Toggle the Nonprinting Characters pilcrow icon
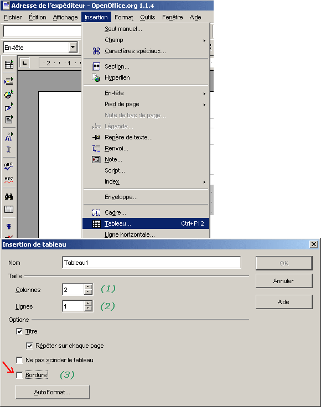Viewport: 321px width, 407px height. [x=9, y=226]
